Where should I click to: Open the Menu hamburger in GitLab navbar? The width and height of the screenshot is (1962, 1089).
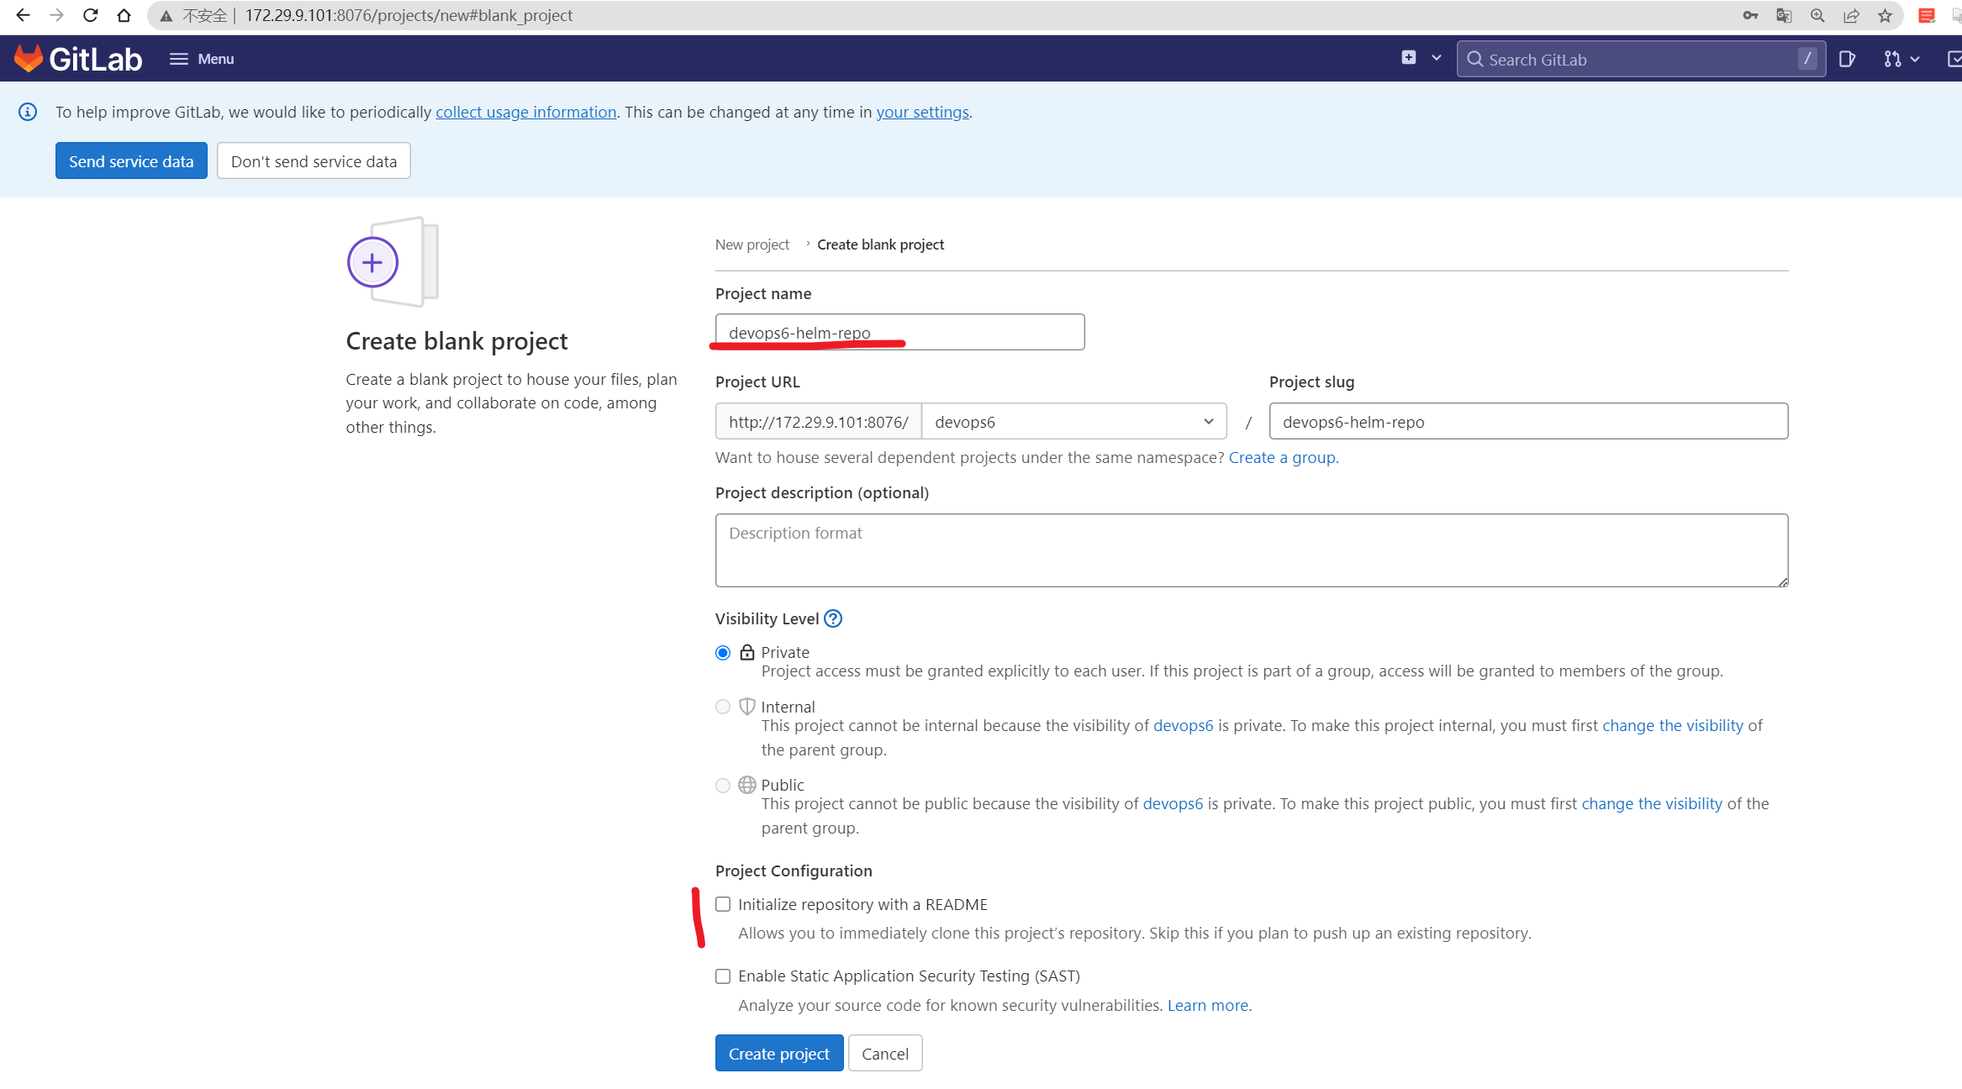pyautogui.click(x=202, y=59)
